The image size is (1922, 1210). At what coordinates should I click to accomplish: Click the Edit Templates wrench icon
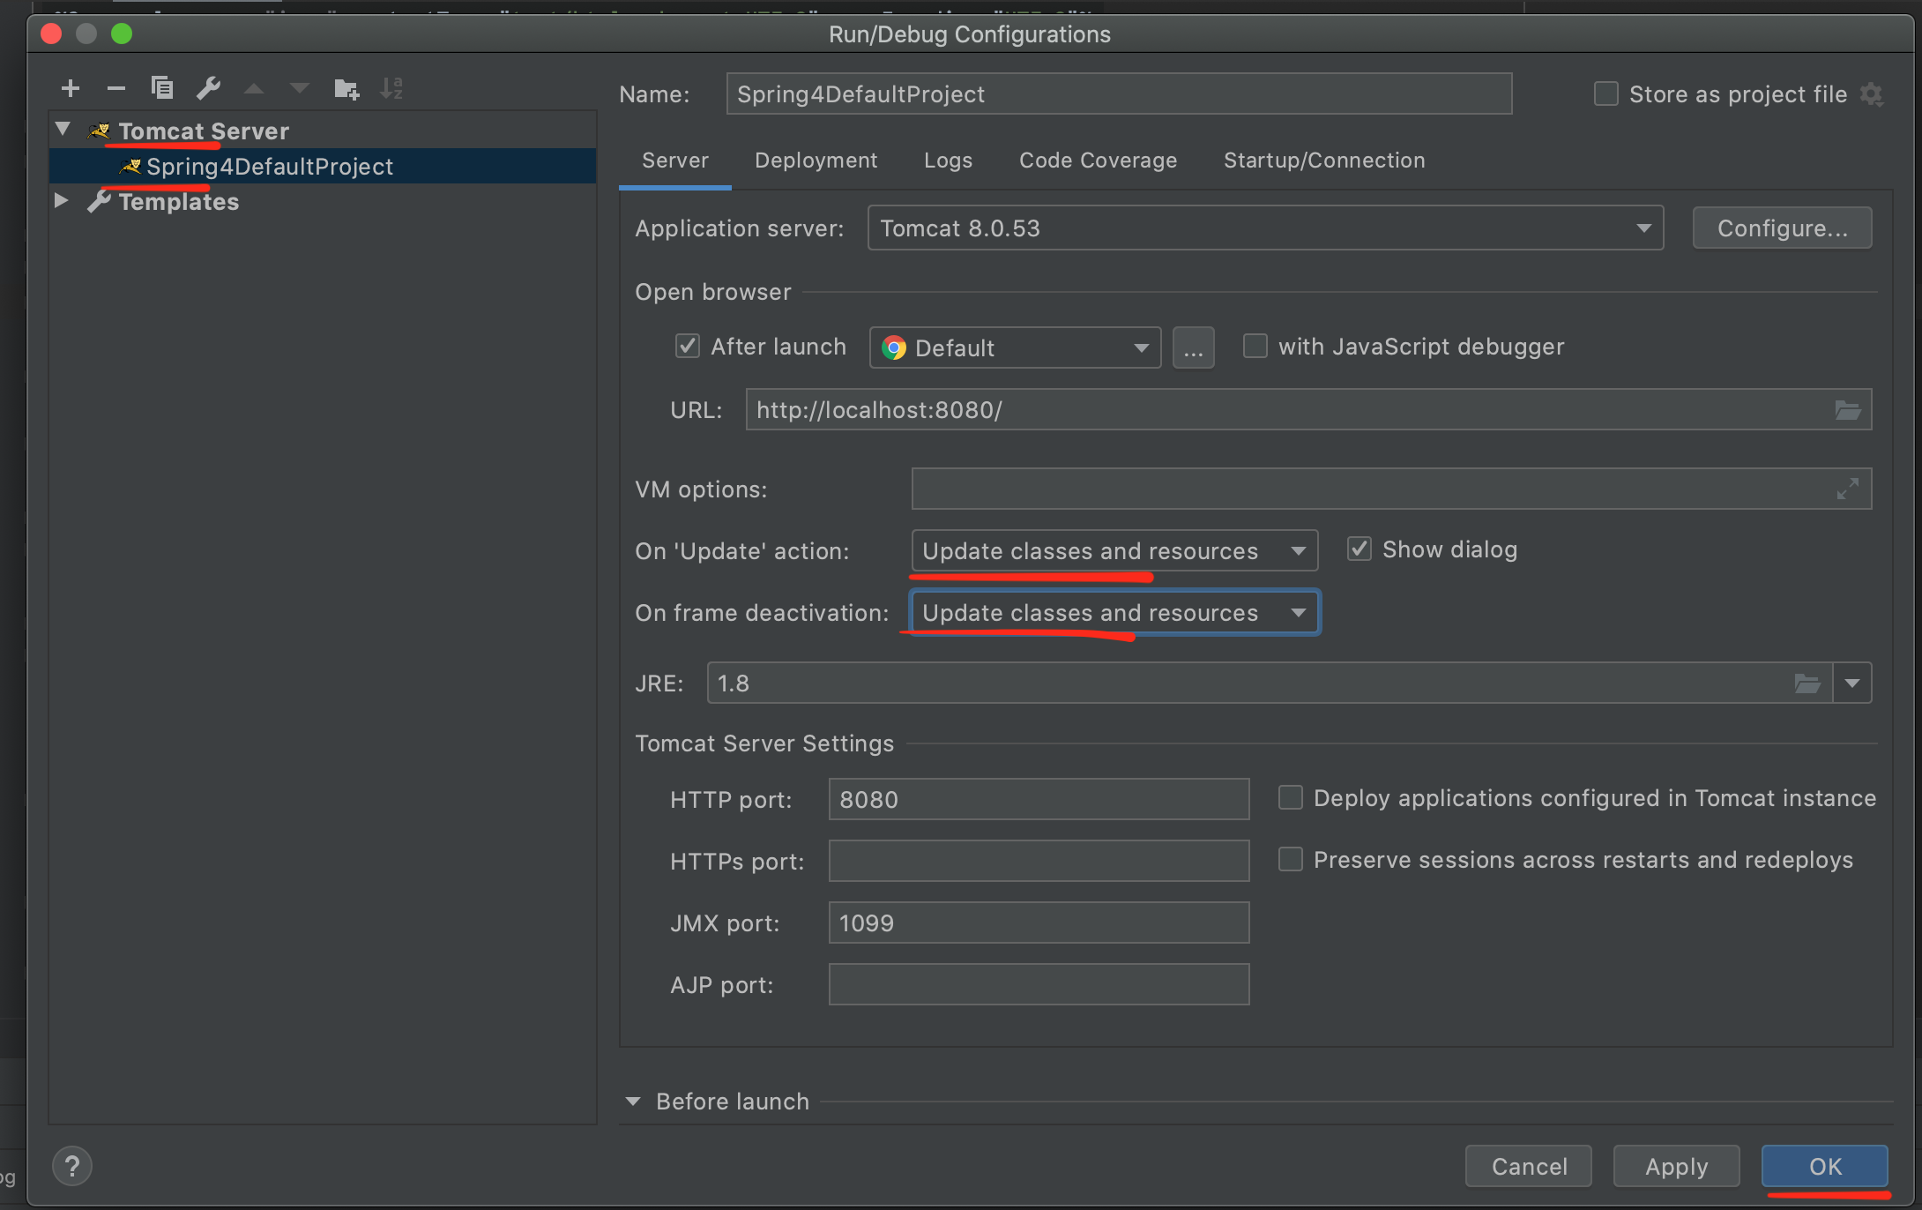(208, 88)
